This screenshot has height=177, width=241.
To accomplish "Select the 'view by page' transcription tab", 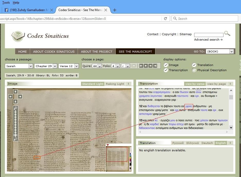I will (x=216, y=84).
